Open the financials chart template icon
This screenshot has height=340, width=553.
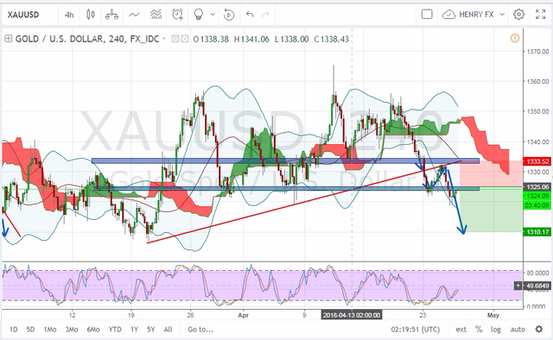click(x=156, y=15)
